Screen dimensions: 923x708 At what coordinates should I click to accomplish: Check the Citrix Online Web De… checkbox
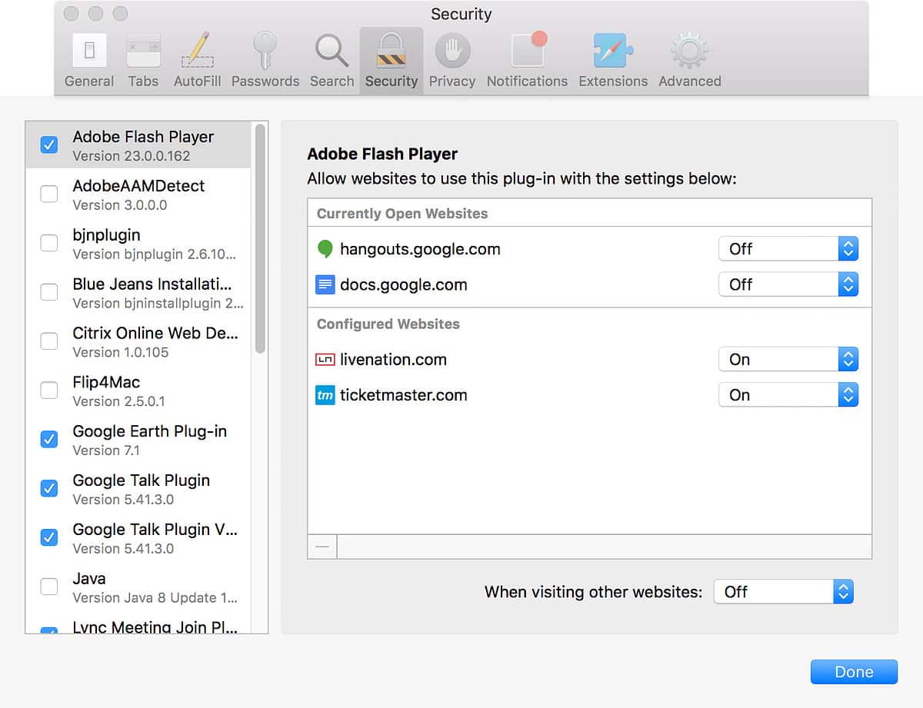(x=48, y=341)
